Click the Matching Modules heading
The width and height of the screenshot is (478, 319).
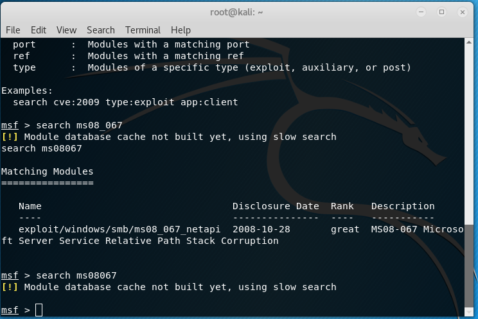pos(48,172)
